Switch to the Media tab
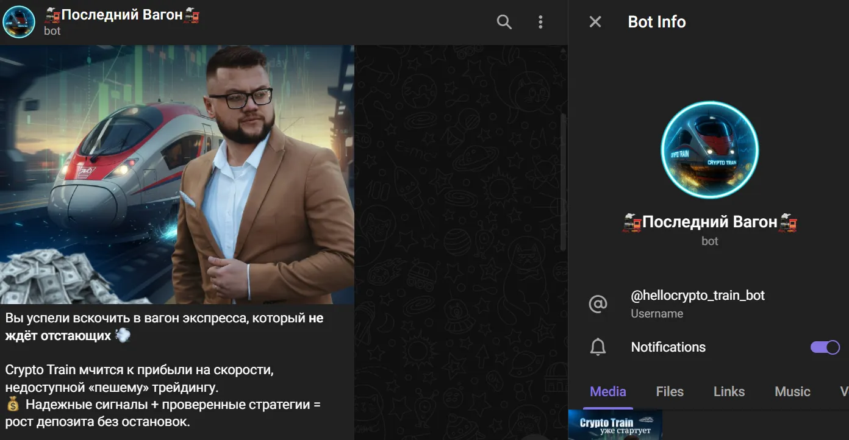 point(608,391)
